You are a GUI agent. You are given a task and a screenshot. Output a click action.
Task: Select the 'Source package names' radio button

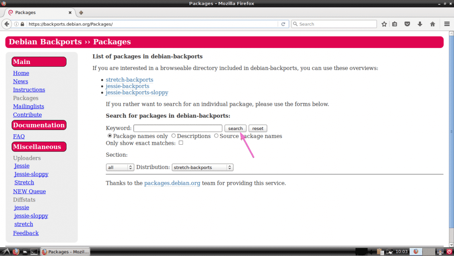pyautogui.click(x=216, y=136)
